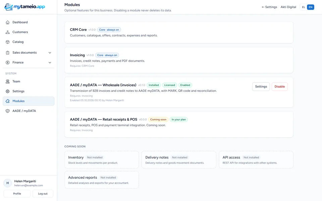
Task: Select AADE / myDATA sidebar item
Action: (x=29, y=111)
